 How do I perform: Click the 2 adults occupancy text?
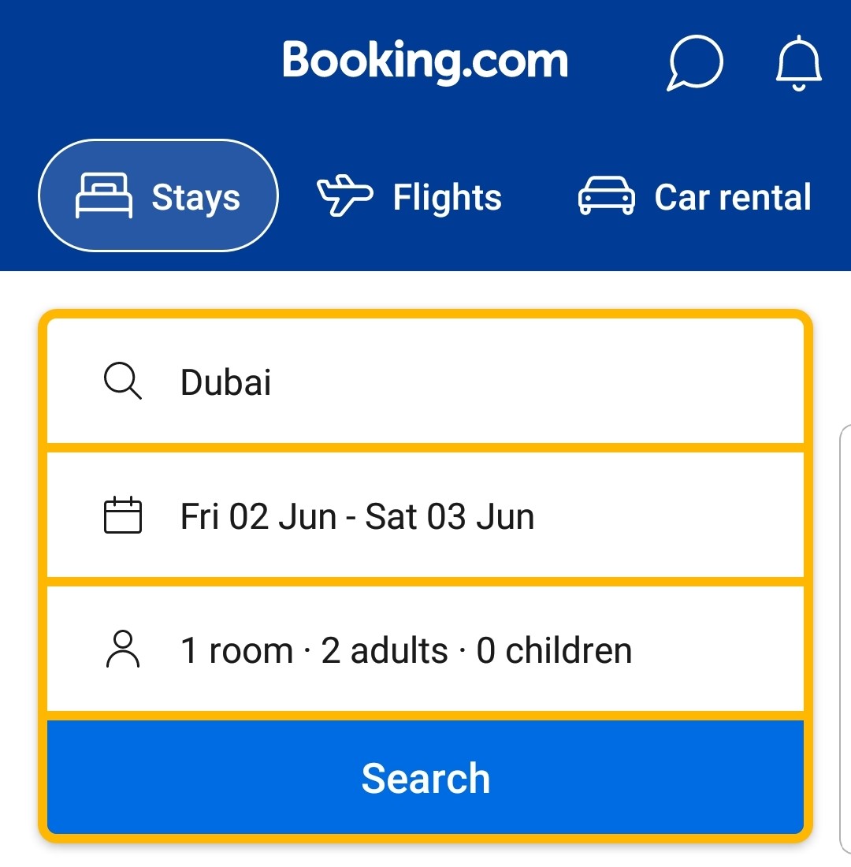(x=384, y=649)
